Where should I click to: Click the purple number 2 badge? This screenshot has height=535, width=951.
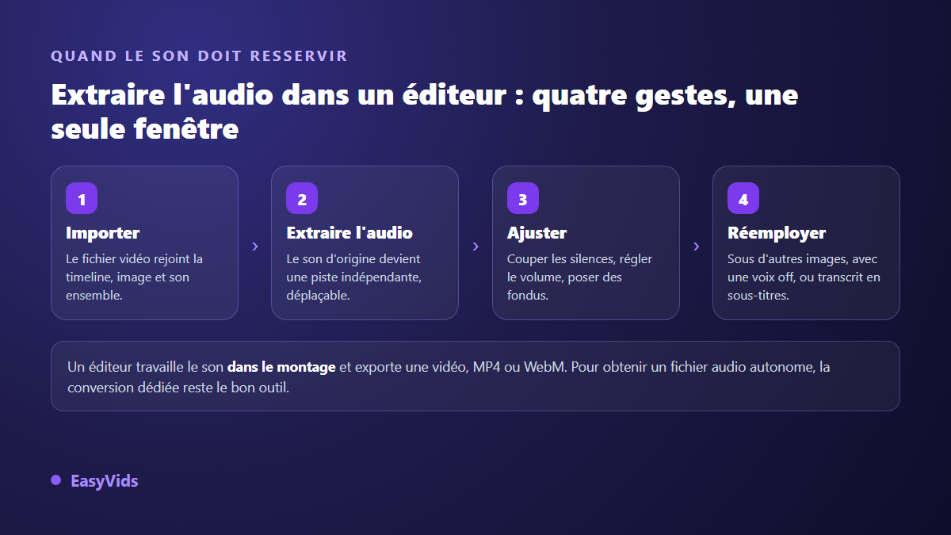(x=302, y=198)
